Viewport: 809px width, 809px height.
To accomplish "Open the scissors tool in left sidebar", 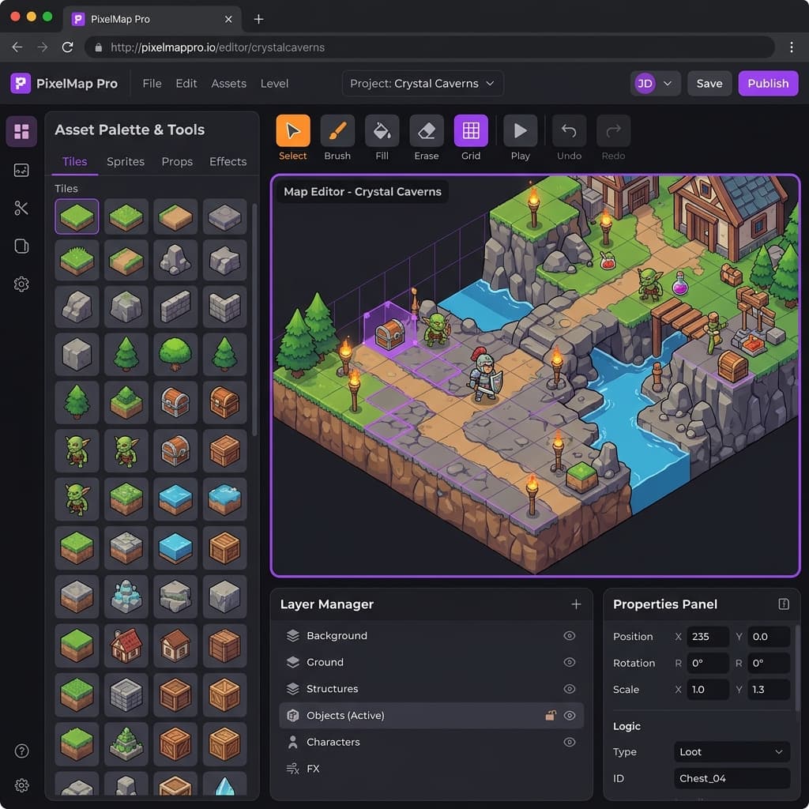I will [21, 208].
